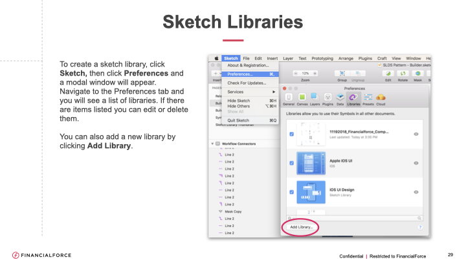Open the Window menu
Image resolution: width=466 pixels, height=262 pixels.
(414, 58)
